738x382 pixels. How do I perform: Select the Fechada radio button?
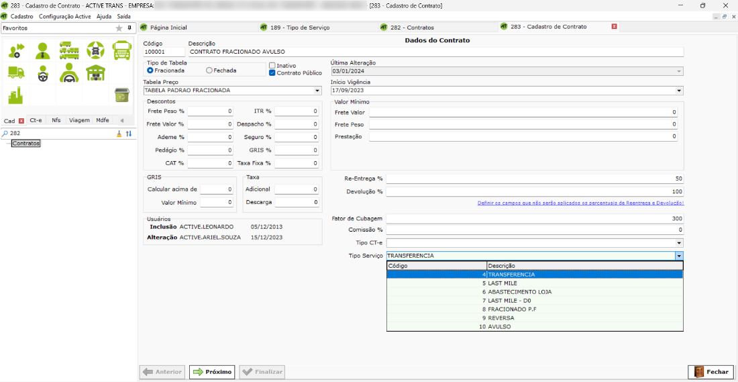click(209, 70)
